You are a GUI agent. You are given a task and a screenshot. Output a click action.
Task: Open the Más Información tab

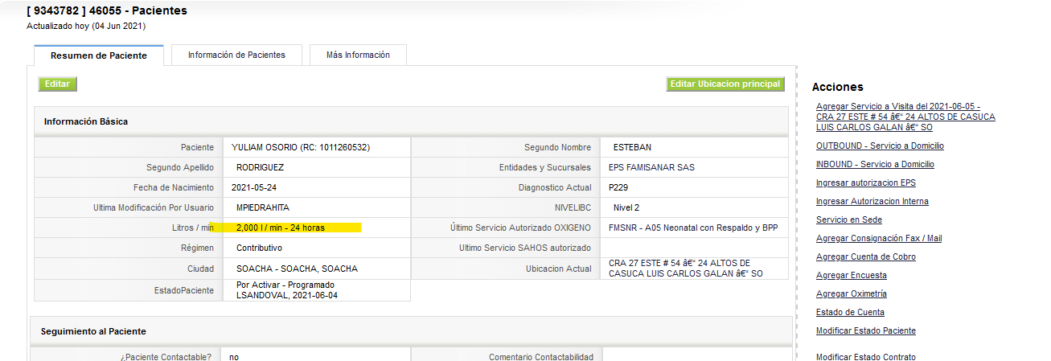point(358,55)
